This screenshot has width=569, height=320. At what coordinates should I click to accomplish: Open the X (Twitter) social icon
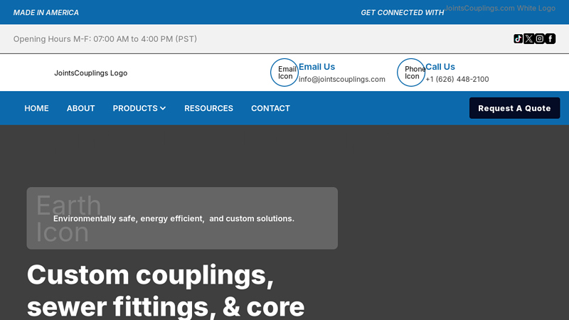(528, 39)
